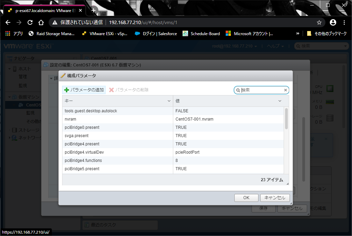
Task: Open a new browser tab
Action: pos(94,10)
